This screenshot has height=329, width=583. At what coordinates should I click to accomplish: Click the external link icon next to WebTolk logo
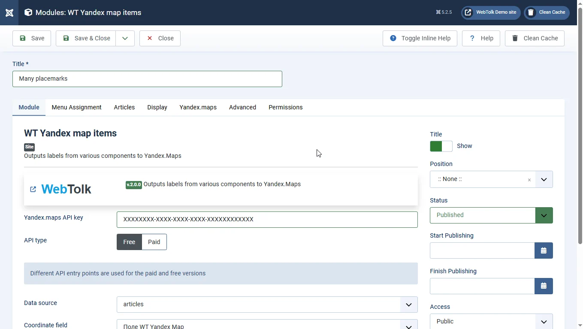33,189
